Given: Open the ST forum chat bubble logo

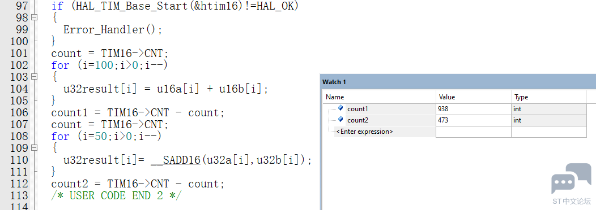Looking at the screenshot, I should point(571,179).
